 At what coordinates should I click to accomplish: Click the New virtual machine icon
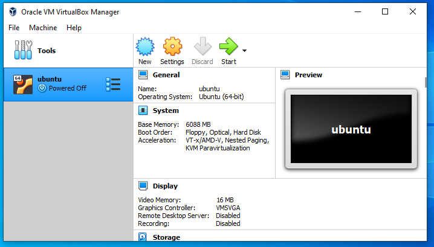point(145,47)
